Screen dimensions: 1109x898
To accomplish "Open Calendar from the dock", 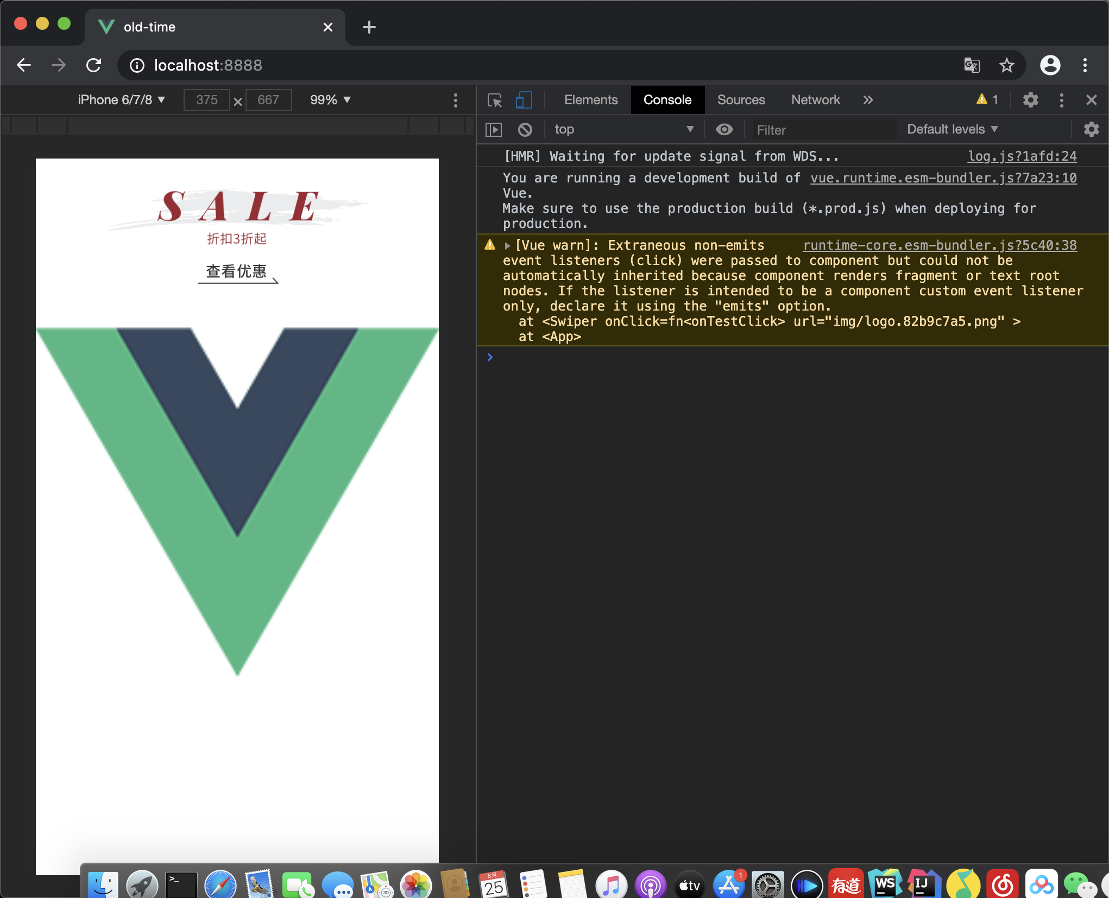I will [494, 884].
